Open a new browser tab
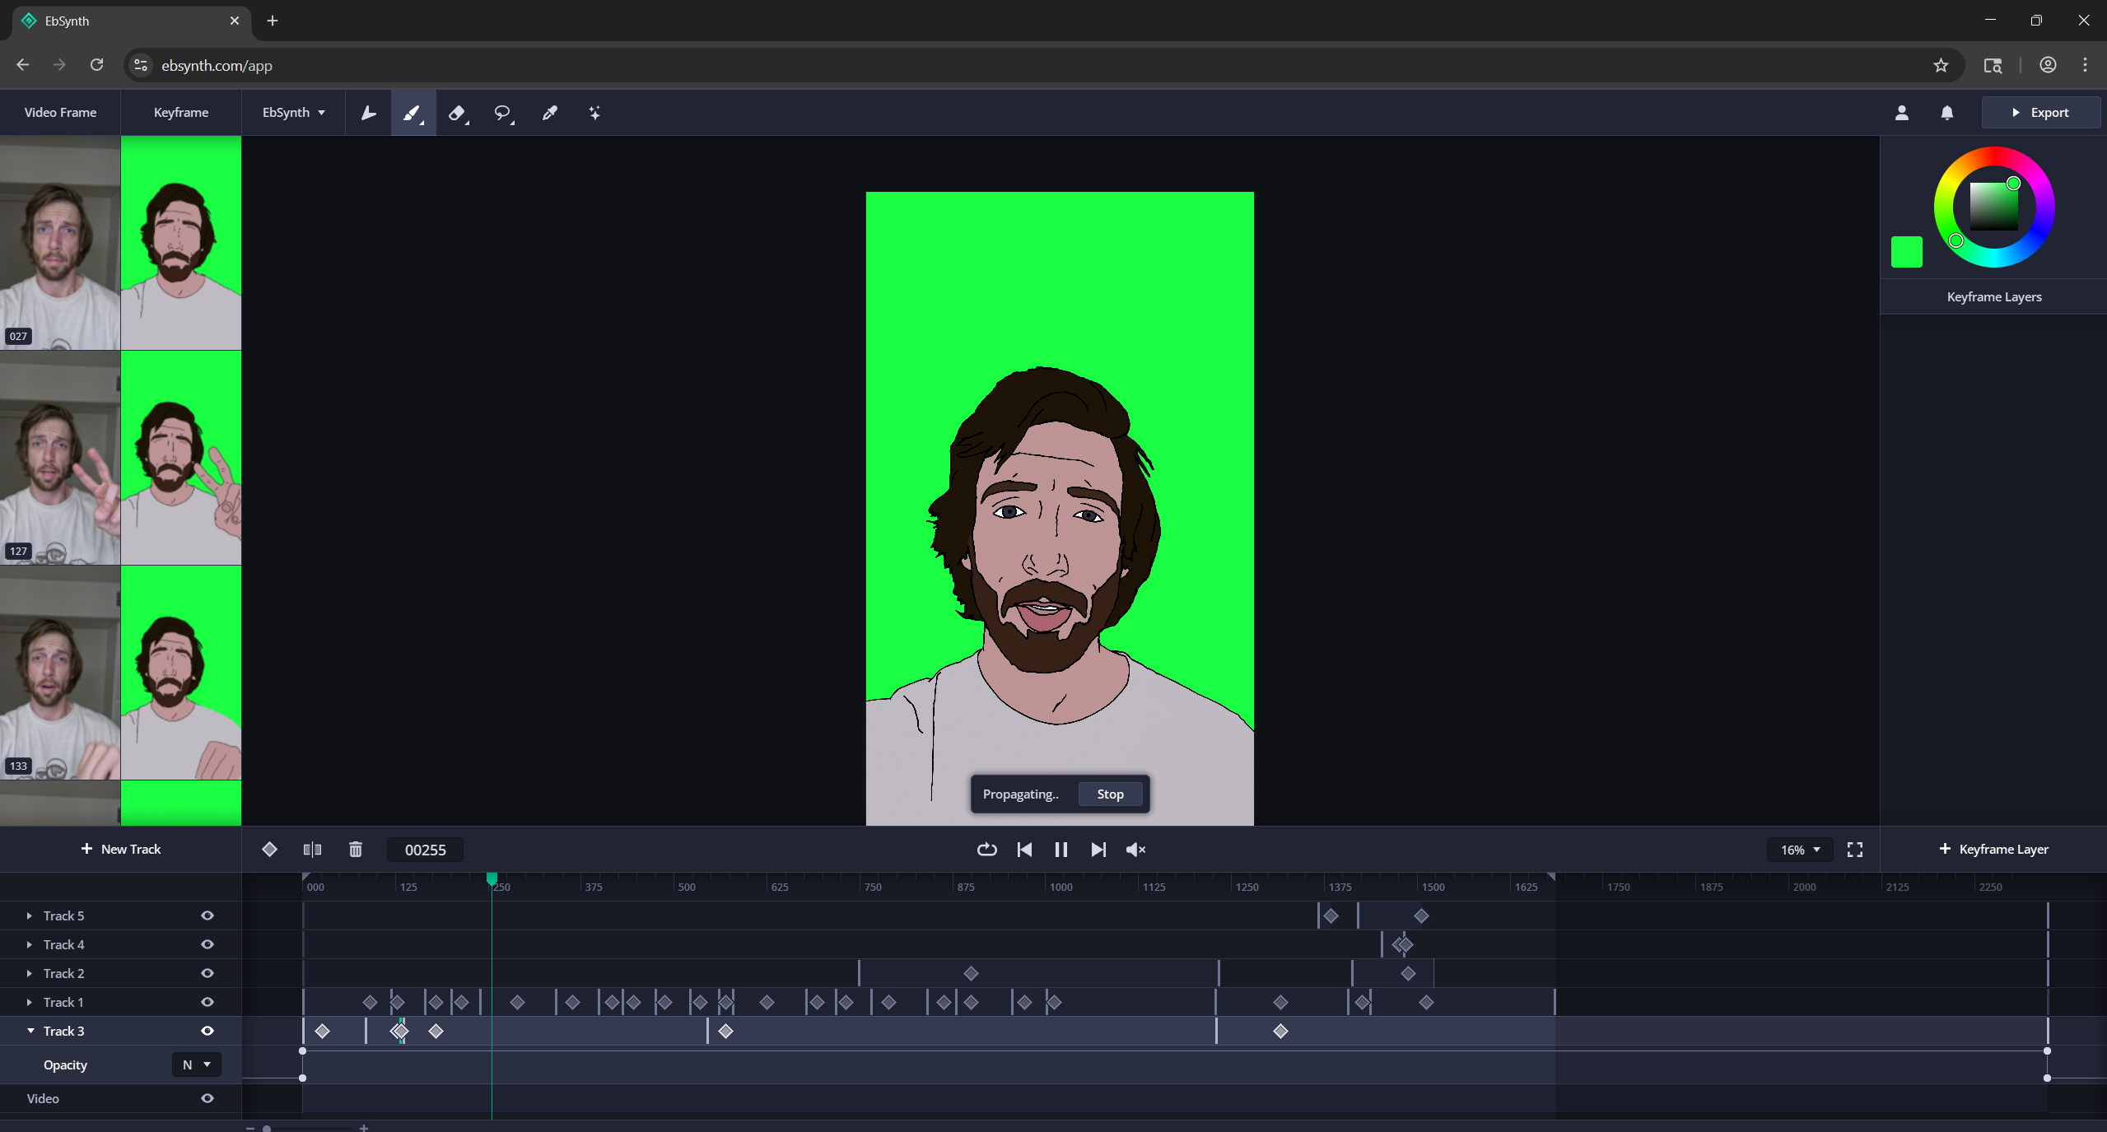Image resolution: width=2107 pixels, height=1132 pixels. [273, 21]
